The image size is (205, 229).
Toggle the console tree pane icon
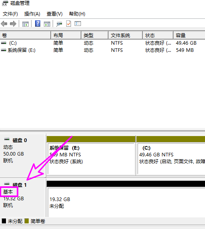click(26, 24)
